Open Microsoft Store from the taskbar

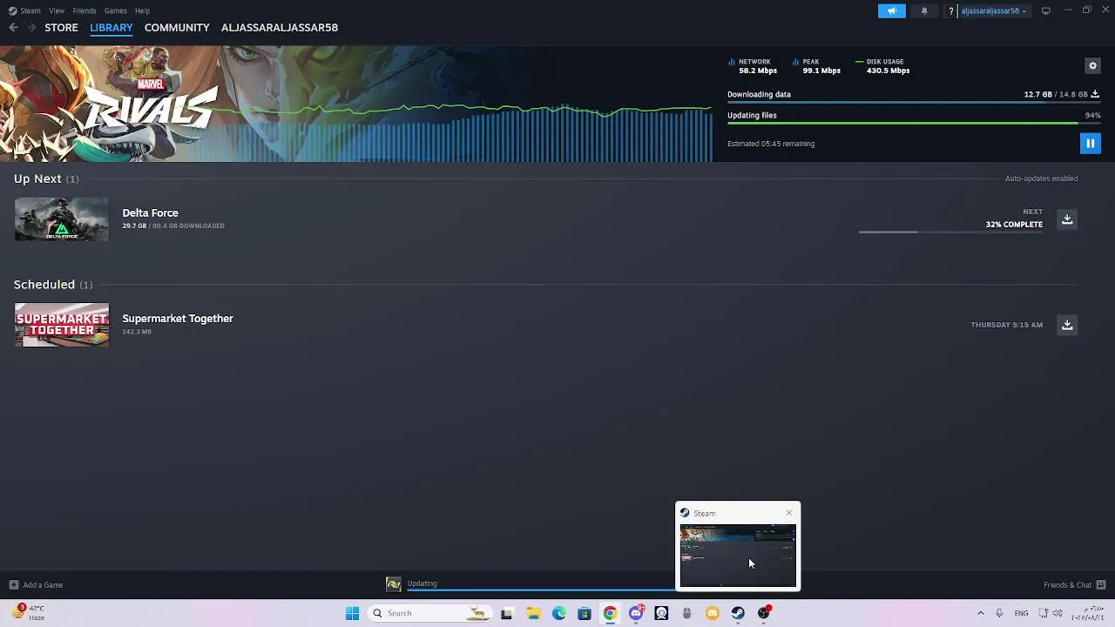tap(585, 613)
